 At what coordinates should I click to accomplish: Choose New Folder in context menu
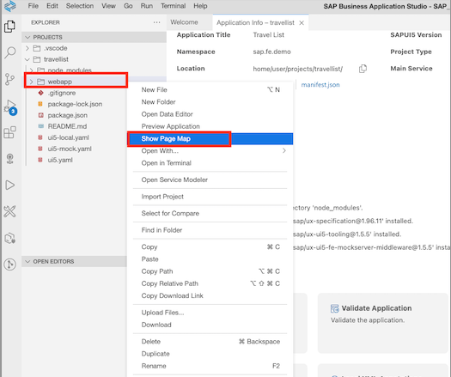[210, 102]
